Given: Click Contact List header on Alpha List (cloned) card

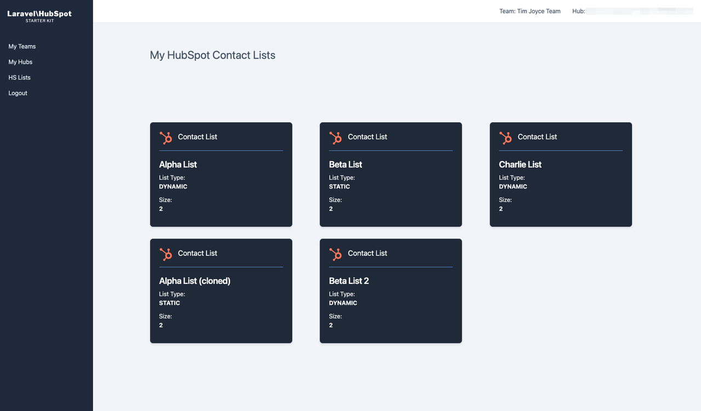Looking at the screenshot, I should (198, 253).
